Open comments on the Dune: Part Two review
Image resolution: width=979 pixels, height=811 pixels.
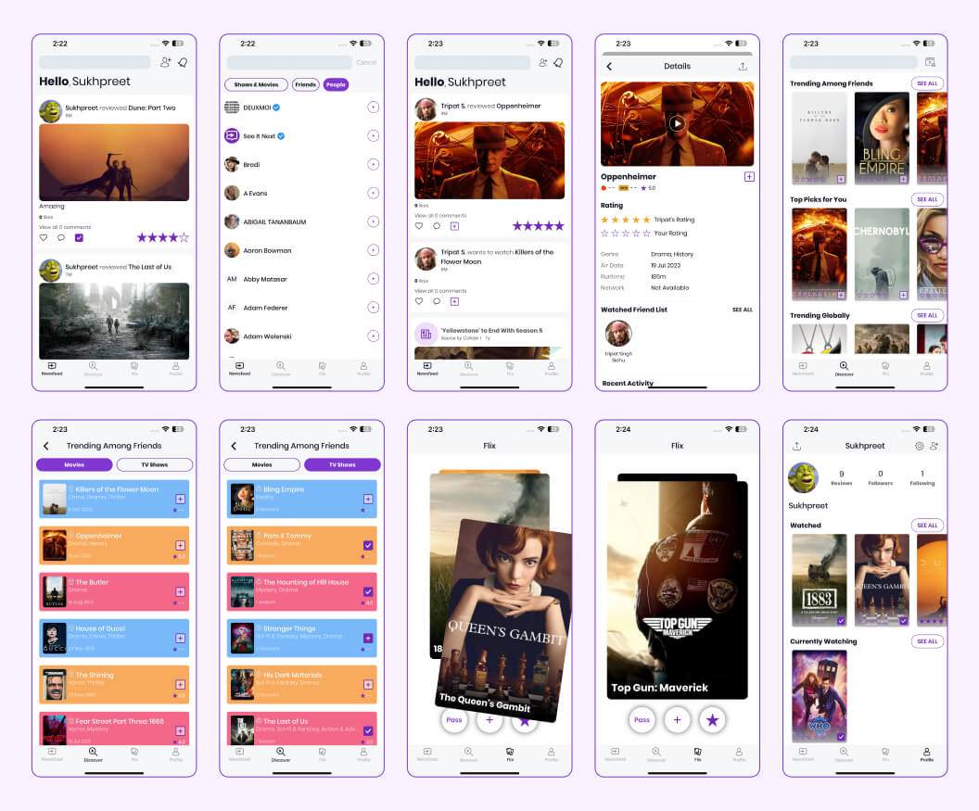61,238
